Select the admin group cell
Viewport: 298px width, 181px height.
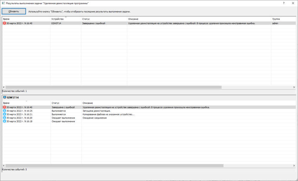(275, 23)
